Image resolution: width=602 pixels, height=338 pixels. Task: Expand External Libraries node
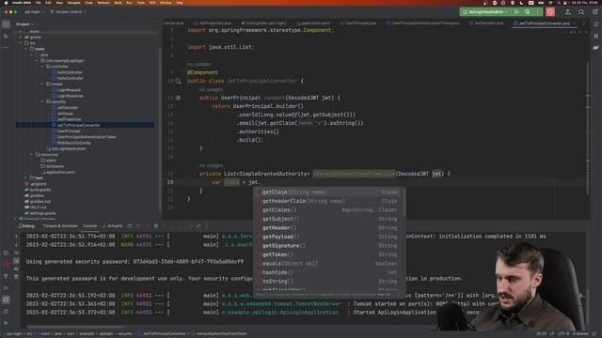pos(16,219)
